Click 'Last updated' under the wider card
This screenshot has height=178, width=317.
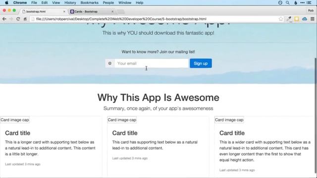coord(237,170)
